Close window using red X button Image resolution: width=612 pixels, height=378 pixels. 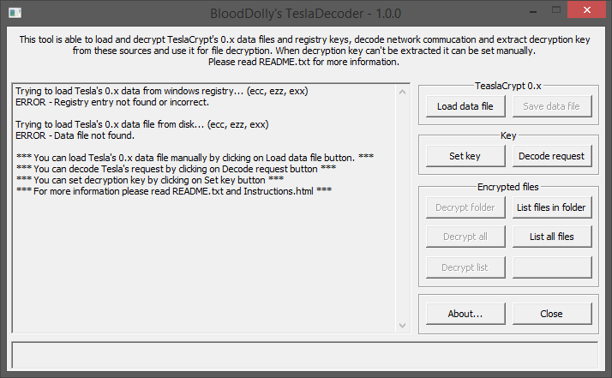click(x=586, y=9)
